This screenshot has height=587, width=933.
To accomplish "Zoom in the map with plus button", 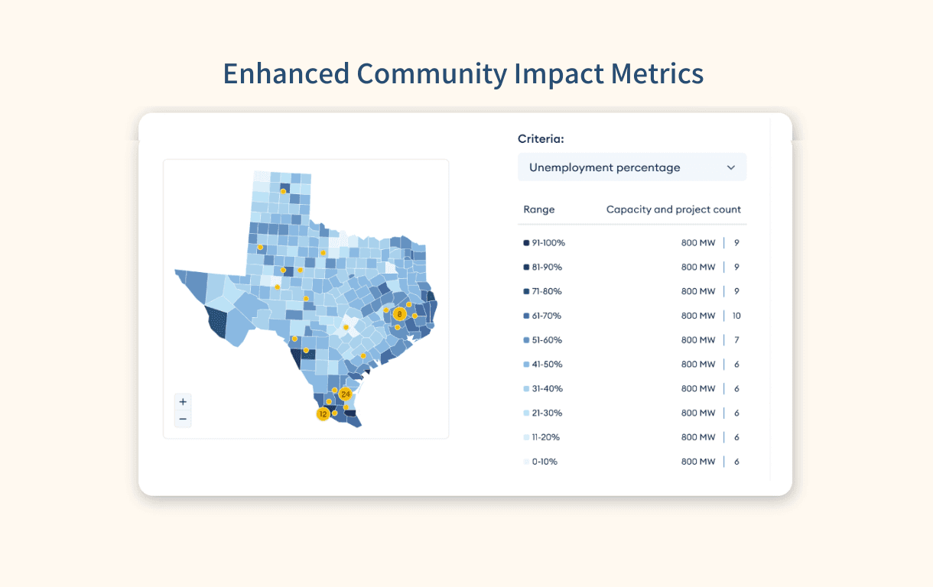I will coord(183,402).
